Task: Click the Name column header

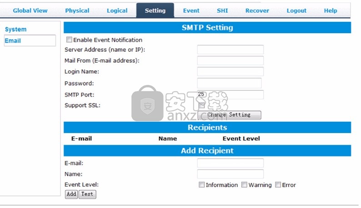Action: [x=168, y=139]
